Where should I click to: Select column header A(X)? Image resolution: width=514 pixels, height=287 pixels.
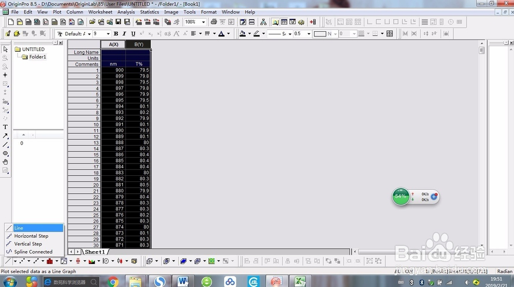[x=113, y=44]
